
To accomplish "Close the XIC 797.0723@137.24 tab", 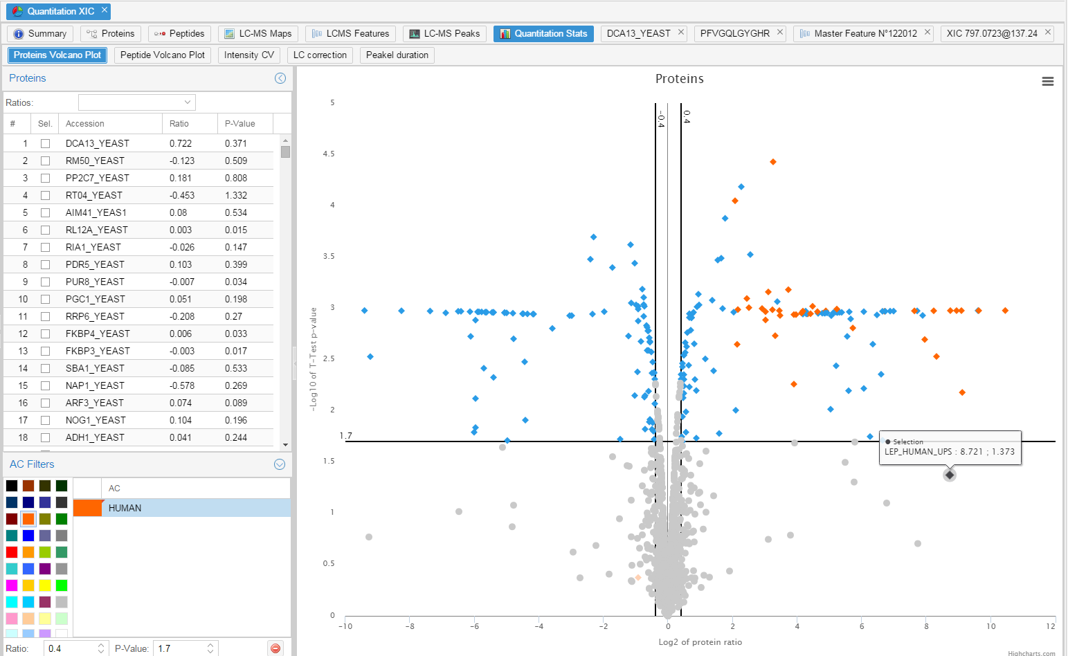I will (1048, 33).
